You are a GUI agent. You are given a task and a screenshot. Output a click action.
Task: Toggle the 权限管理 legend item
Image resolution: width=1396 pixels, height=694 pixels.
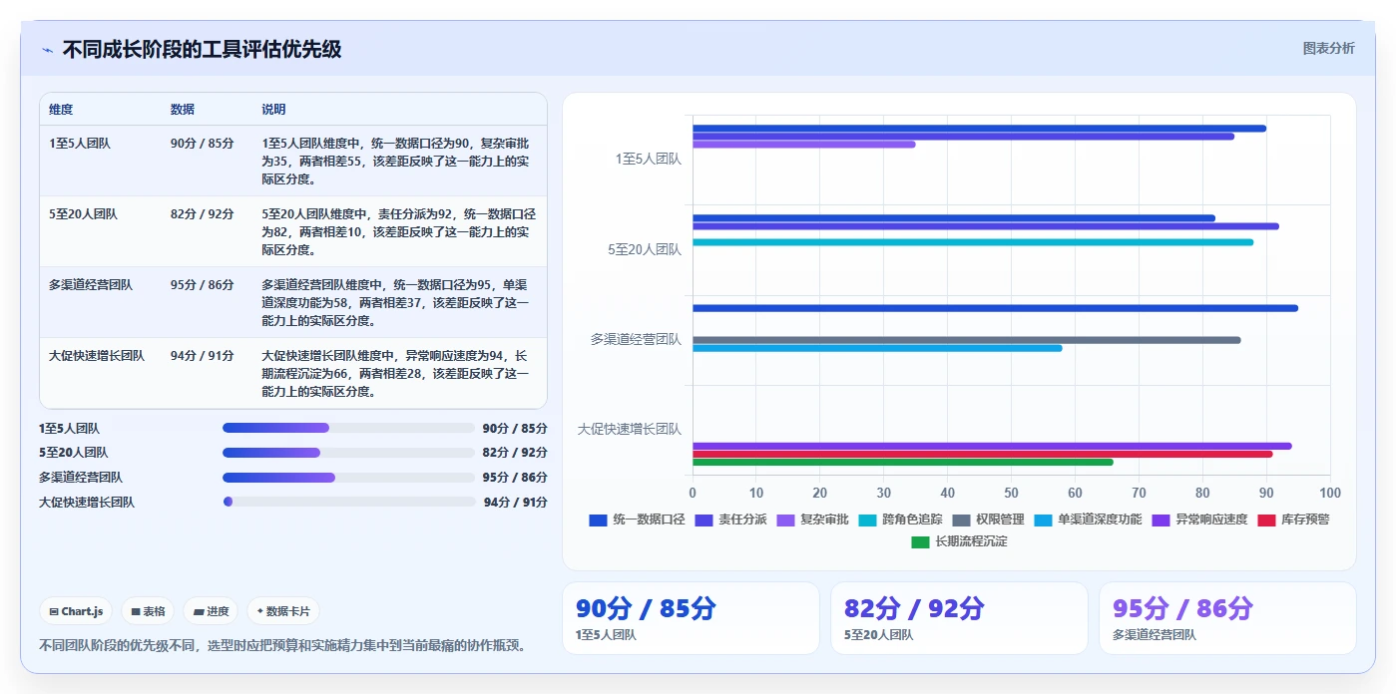click(x=988, y=520)
